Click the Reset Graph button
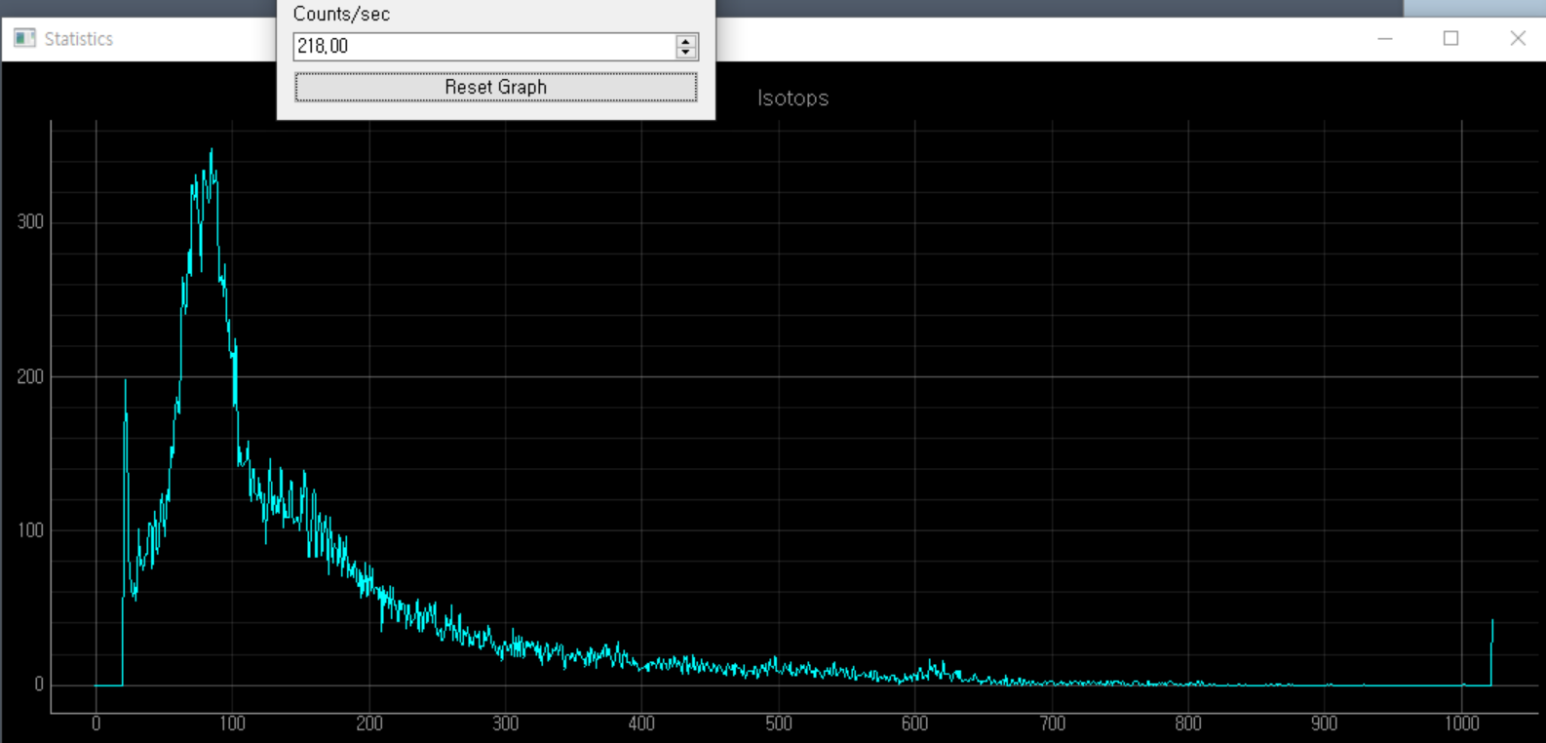1546x743 pixels. pos(496,87)
